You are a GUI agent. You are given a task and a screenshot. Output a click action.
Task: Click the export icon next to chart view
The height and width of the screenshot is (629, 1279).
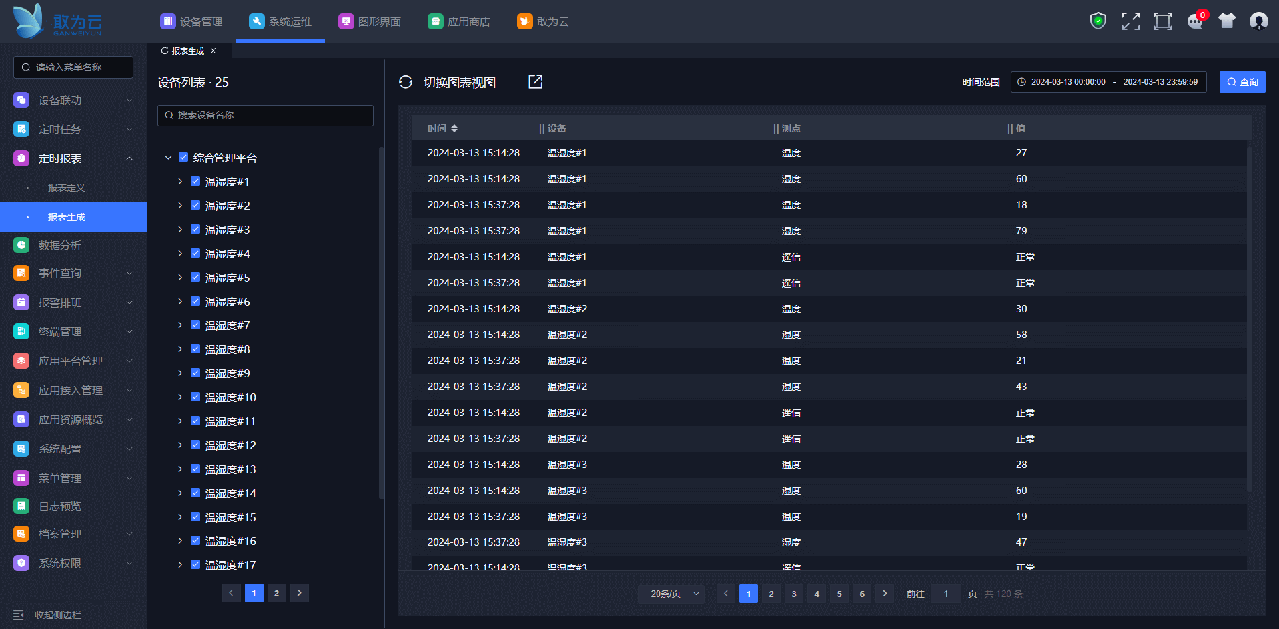536,81
